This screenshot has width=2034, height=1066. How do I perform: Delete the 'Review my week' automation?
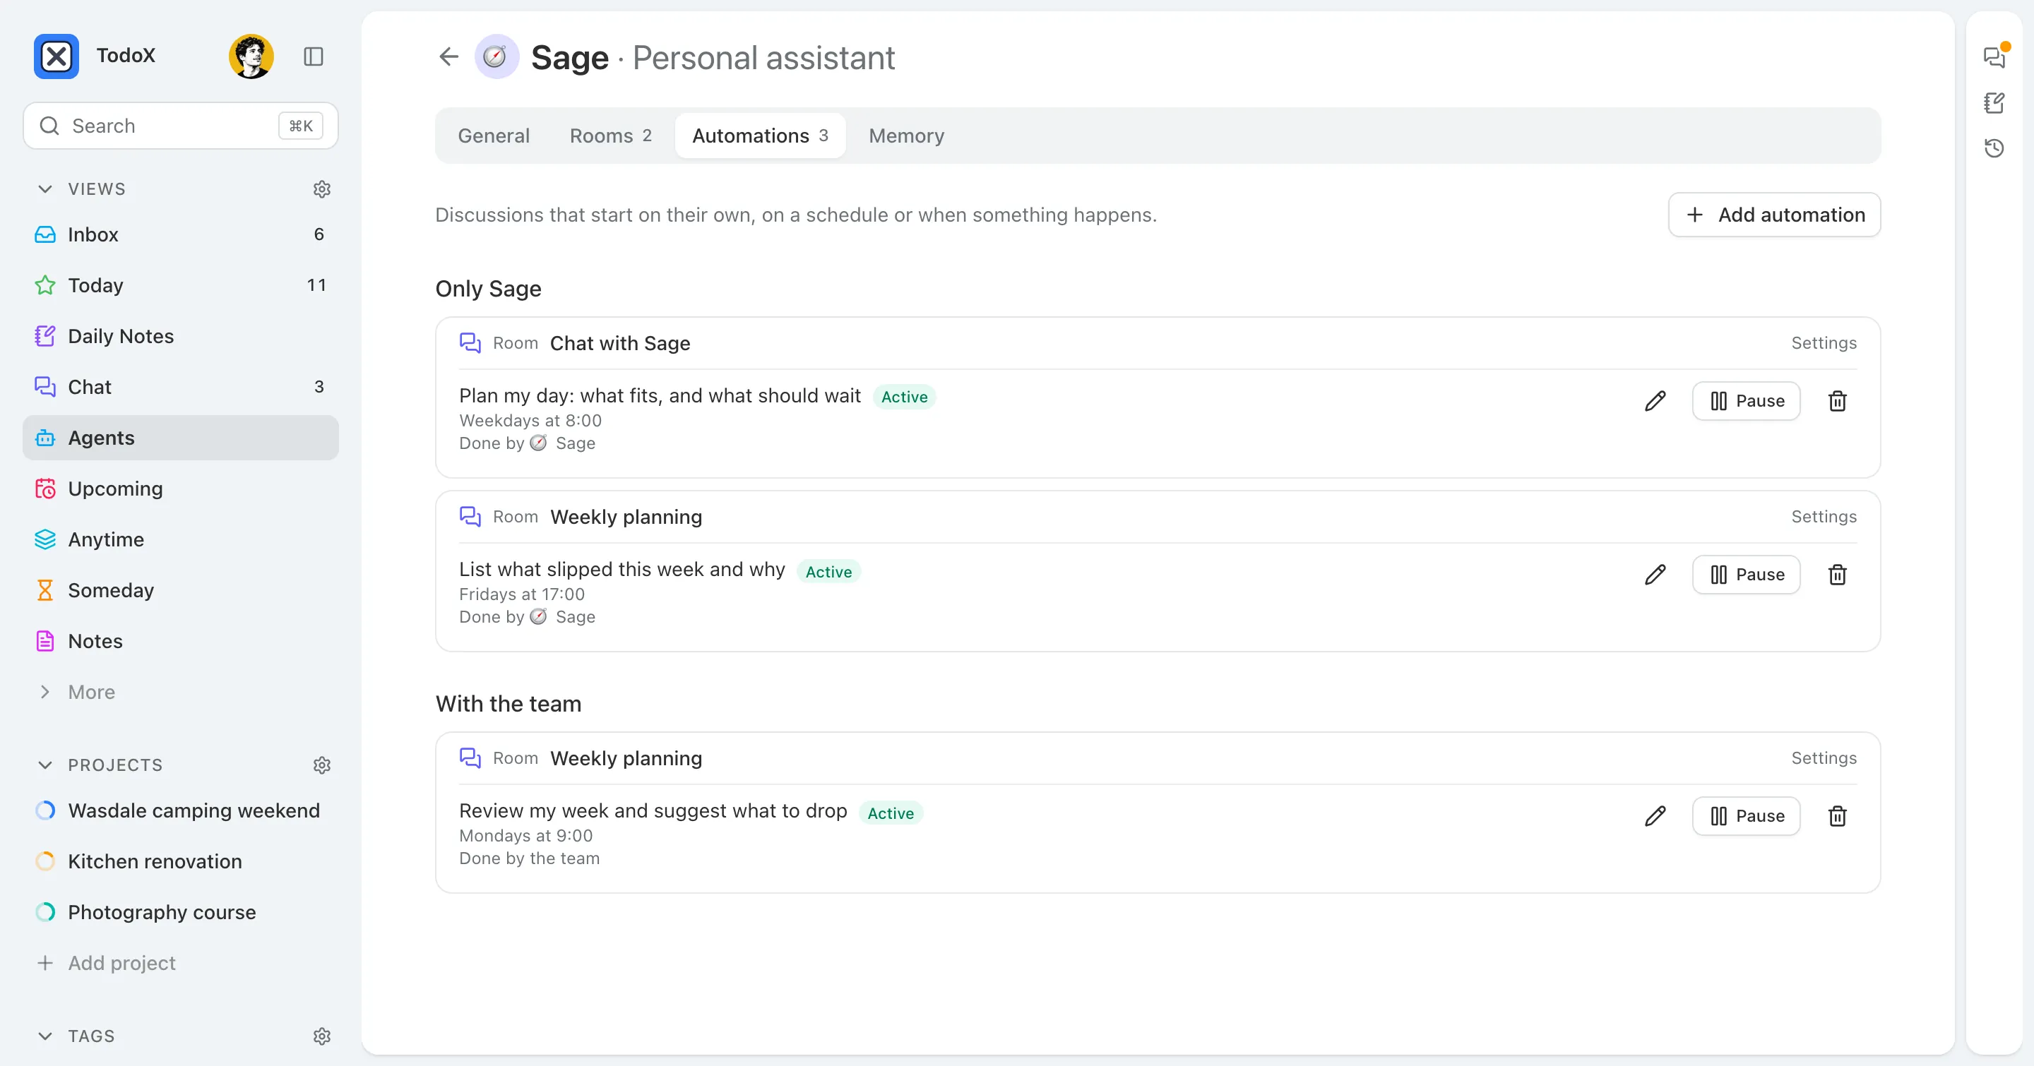(x=1838, y=816)
